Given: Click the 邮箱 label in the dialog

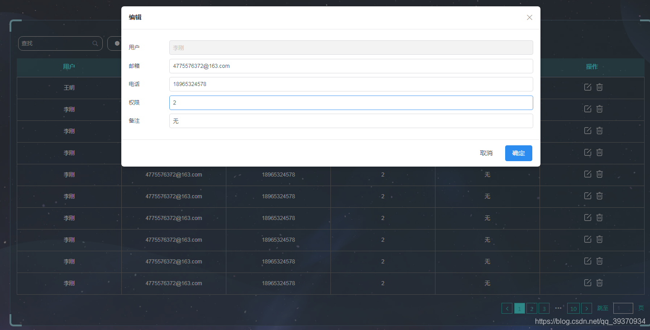Looking at the screenshot, I should tap(134, 66).
